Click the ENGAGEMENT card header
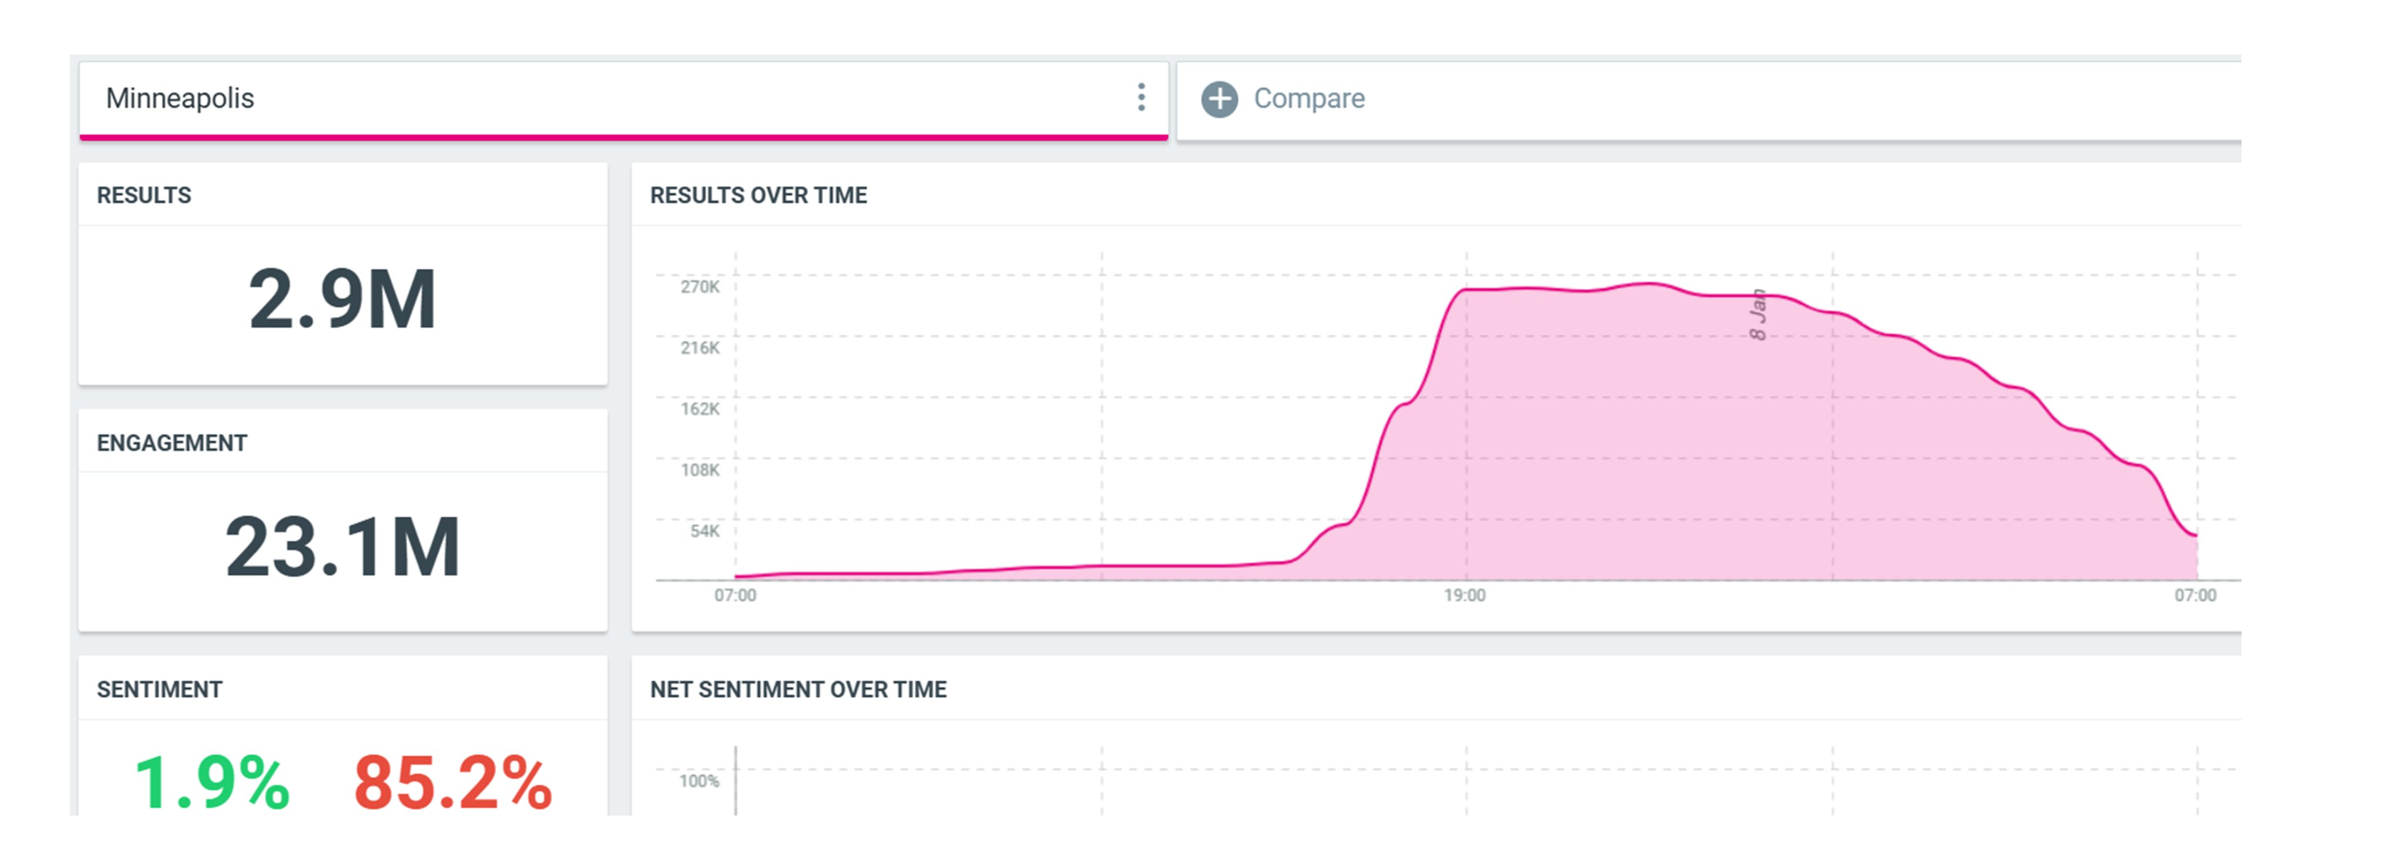The height and width of the screenshot is (863, 2399). (172, 443)
